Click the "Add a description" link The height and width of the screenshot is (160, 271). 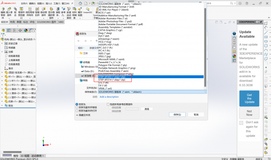109,97
